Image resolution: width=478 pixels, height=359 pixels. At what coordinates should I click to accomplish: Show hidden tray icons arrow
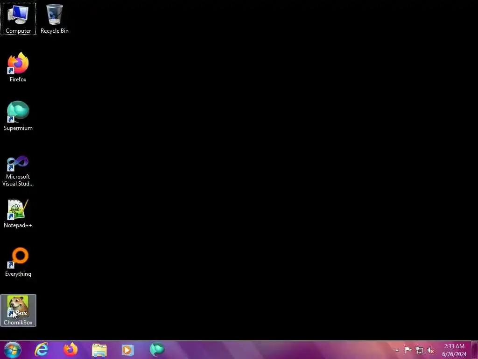point(397,351)
